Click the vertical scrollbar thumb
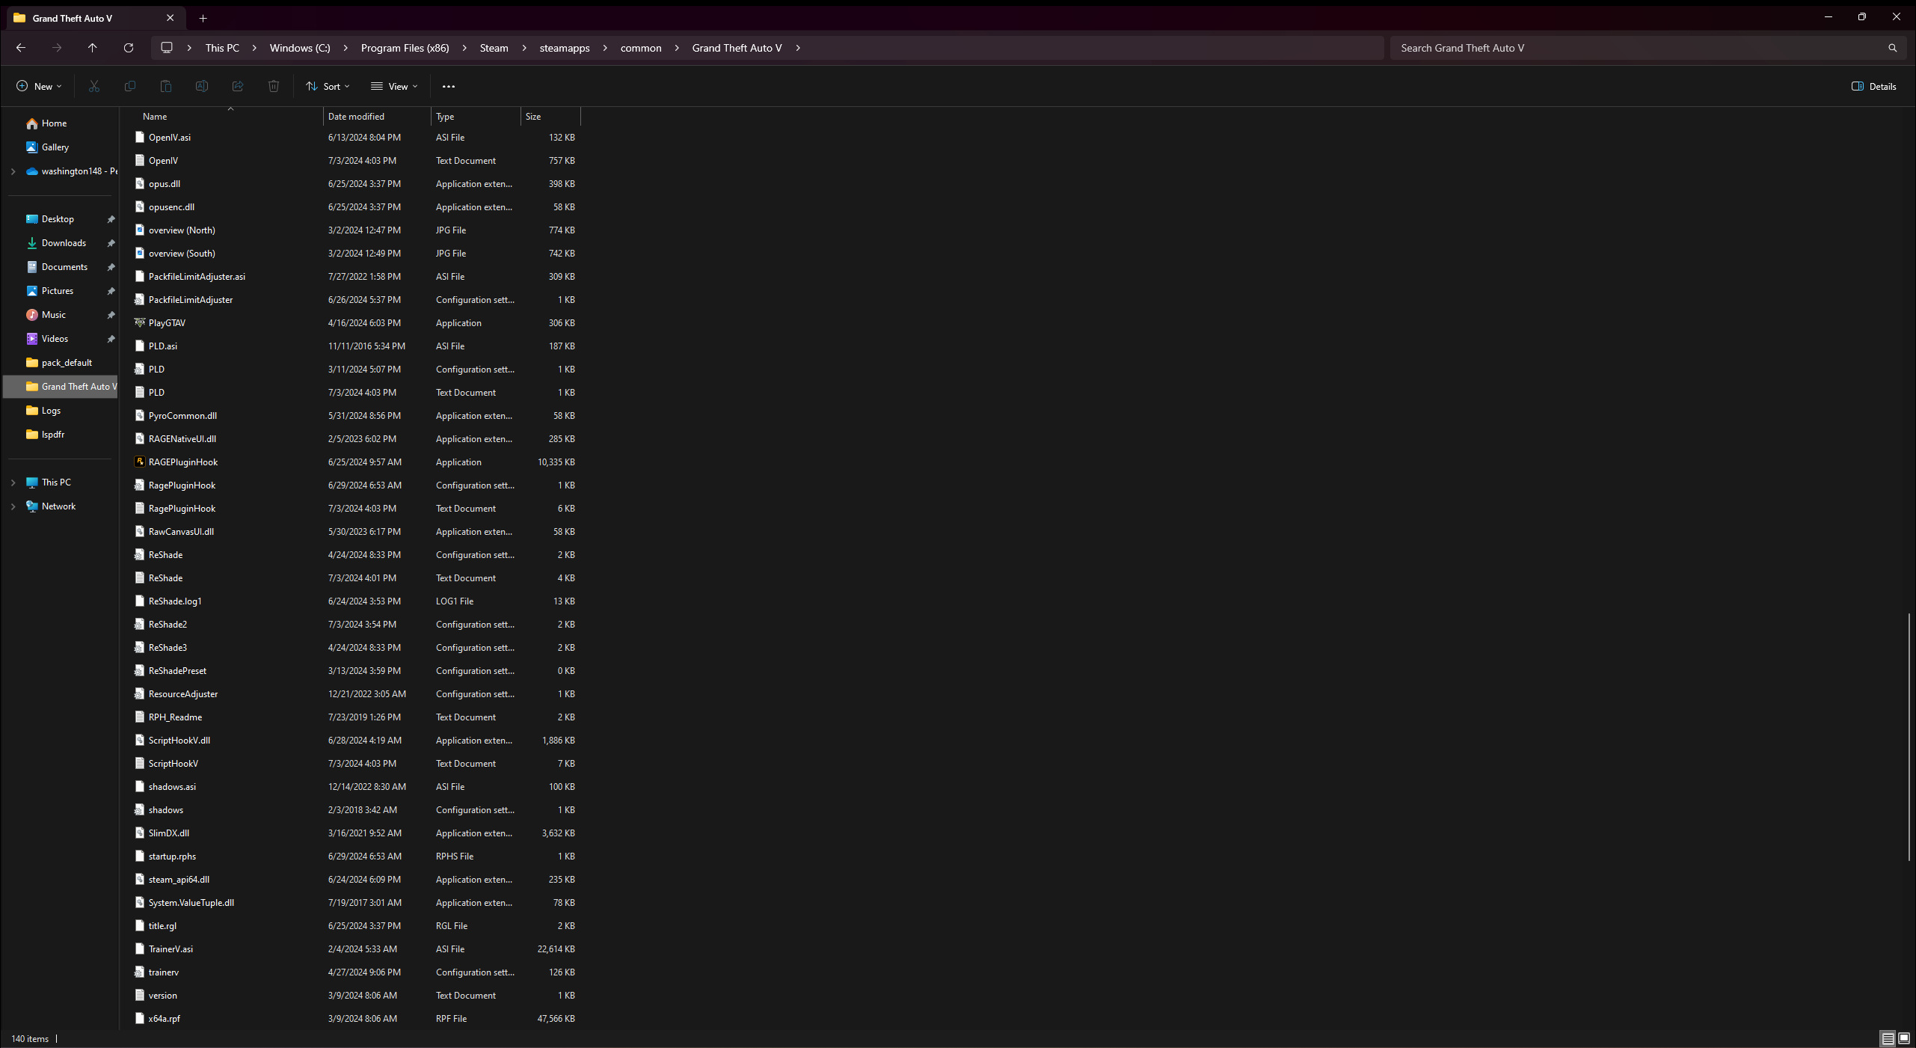The height and width of the screenshot is (1048, 1916). tap(1909, 737)
